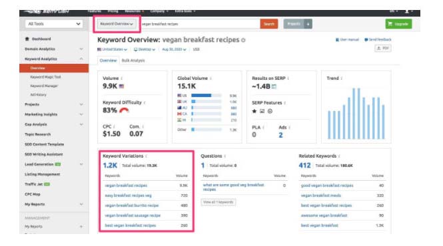
Task: Open Keyword Magic Tool in sidebar
Action: tap(45, 77)
